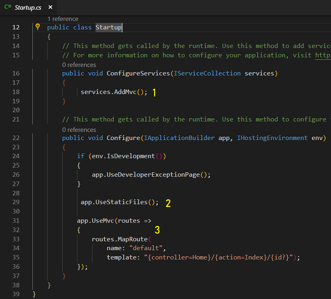Click line number 12 in gutter
The width and height of the screenshot is (331, 299).
[x=16, y=28]
